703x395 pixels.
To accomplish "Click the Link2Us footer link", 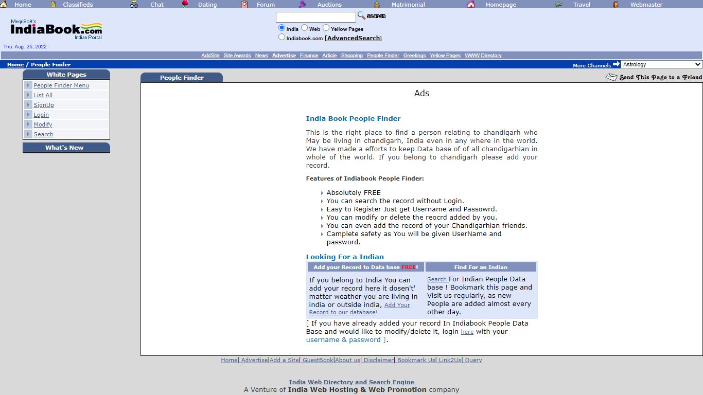I will click(450, 360).
